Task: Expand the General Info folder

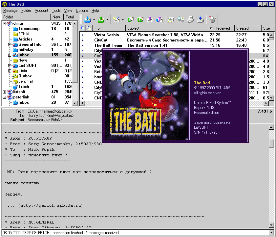Action: (x=10, y=44)
